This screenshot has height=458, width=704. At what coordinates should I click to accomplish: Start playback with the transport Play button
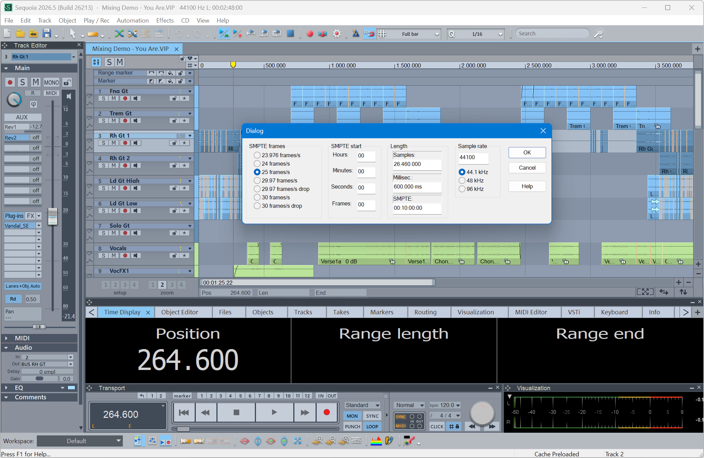tap(274, 412)
